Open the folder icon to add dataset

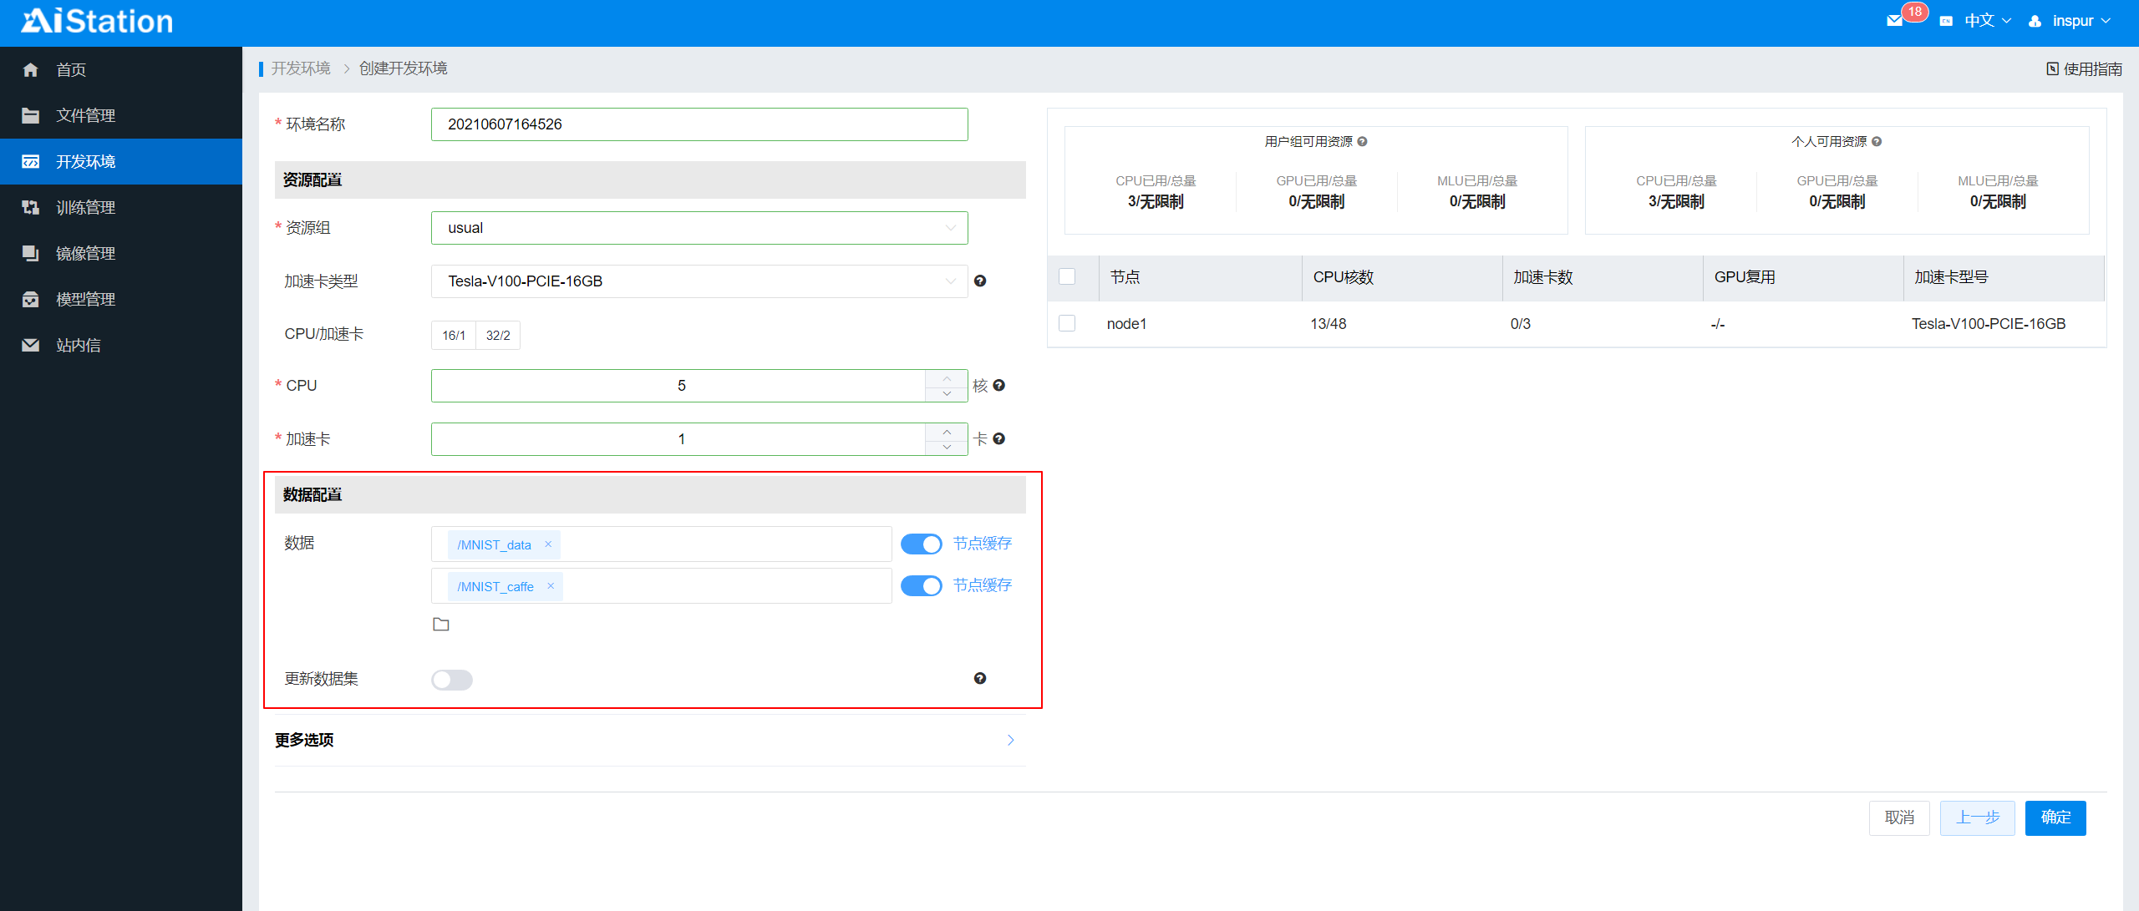(441, 625)
